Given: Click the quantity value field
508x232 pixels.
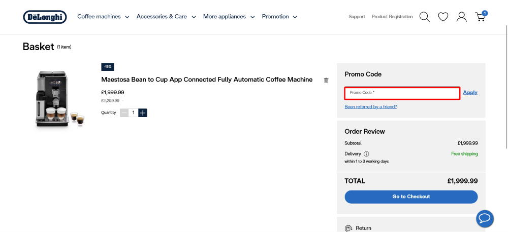Looking at the screenshot, I should (x=134, y=113).
